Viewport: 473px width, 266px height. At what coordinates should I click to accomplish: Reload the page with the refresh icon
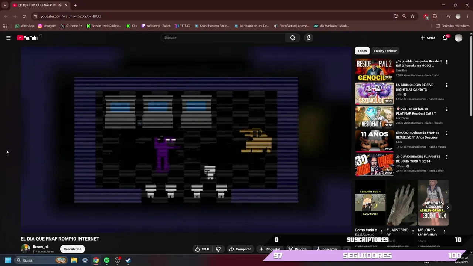24,16
